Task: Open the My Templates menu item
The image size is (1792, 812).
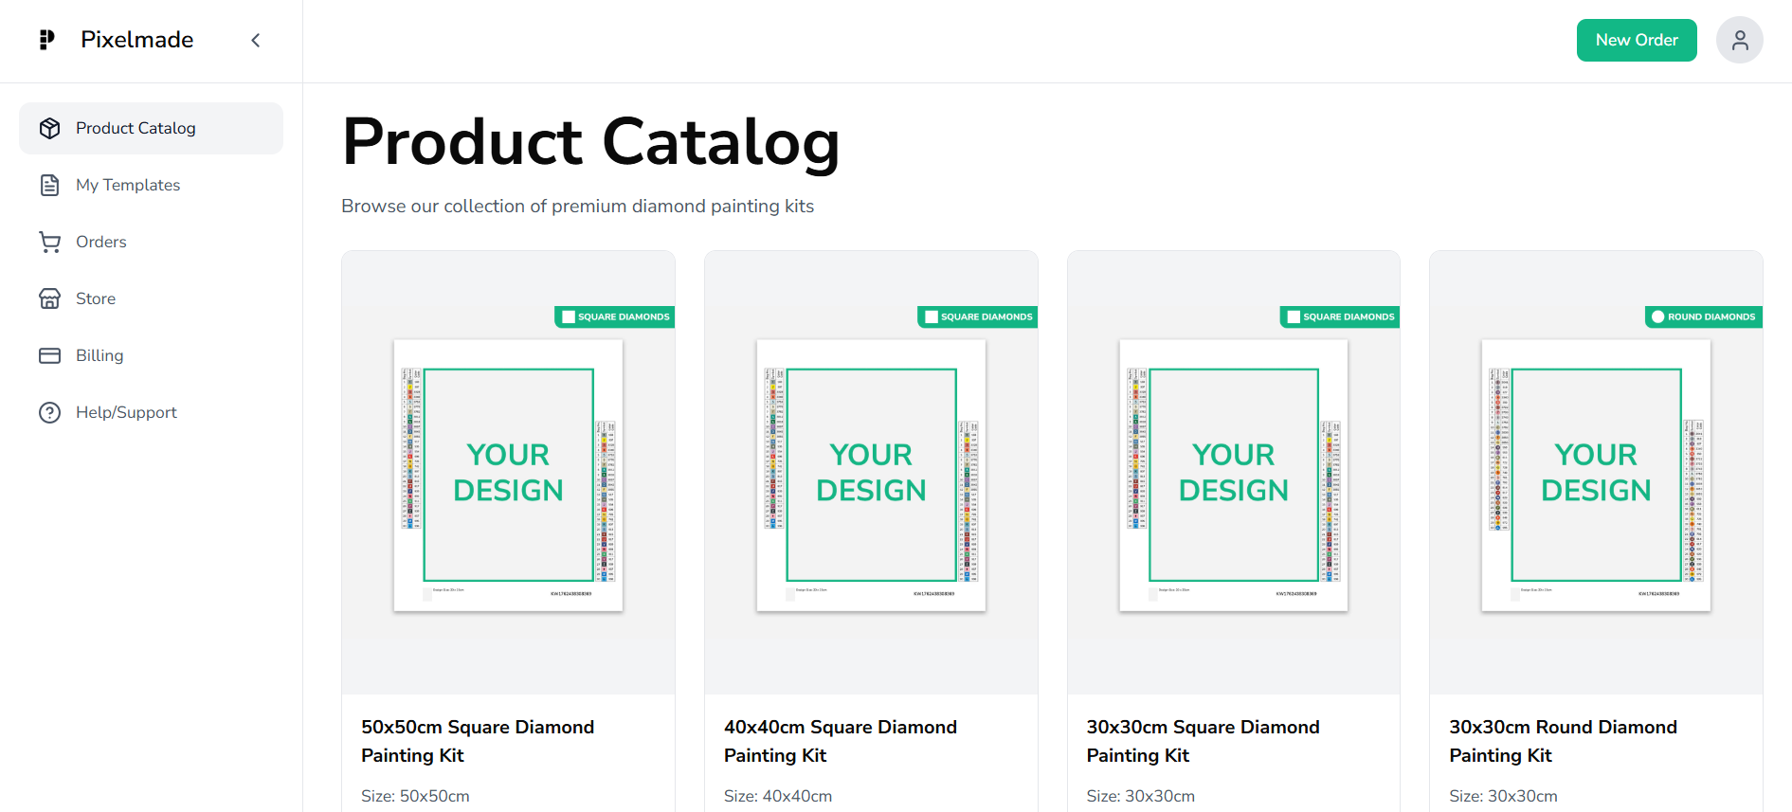Action: (128, 185)
